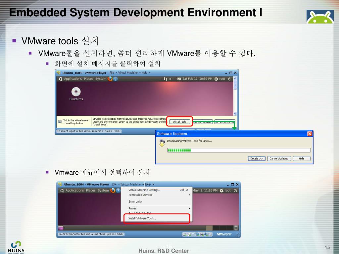Click the Help dropdown arrow in the May 3 window
This screenshot has width=339, height=254.
(153, 185)
